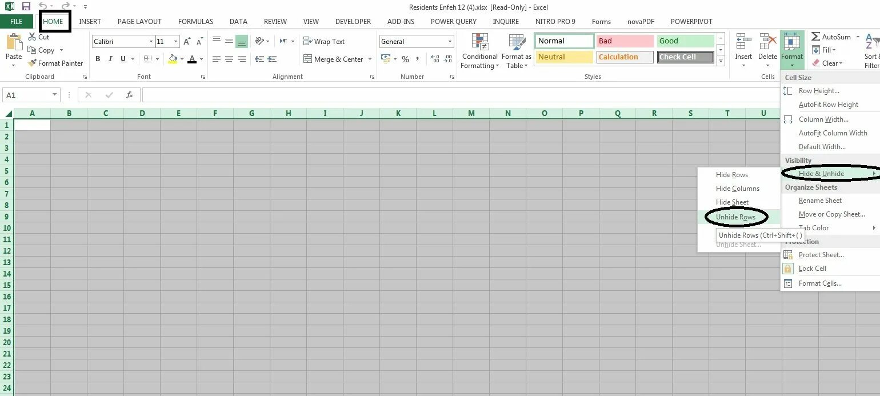The image size is (880, 396).
Task: Decrease indent in Alignment group
Action: point(259,59)
